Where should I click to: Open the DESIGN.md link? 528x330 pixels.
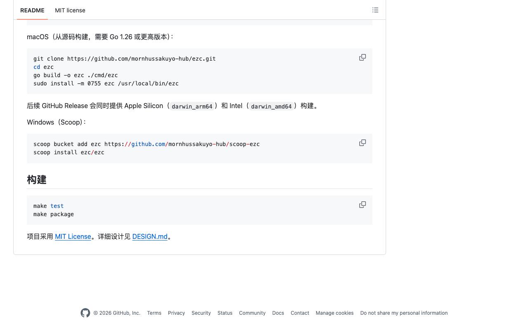150,236
